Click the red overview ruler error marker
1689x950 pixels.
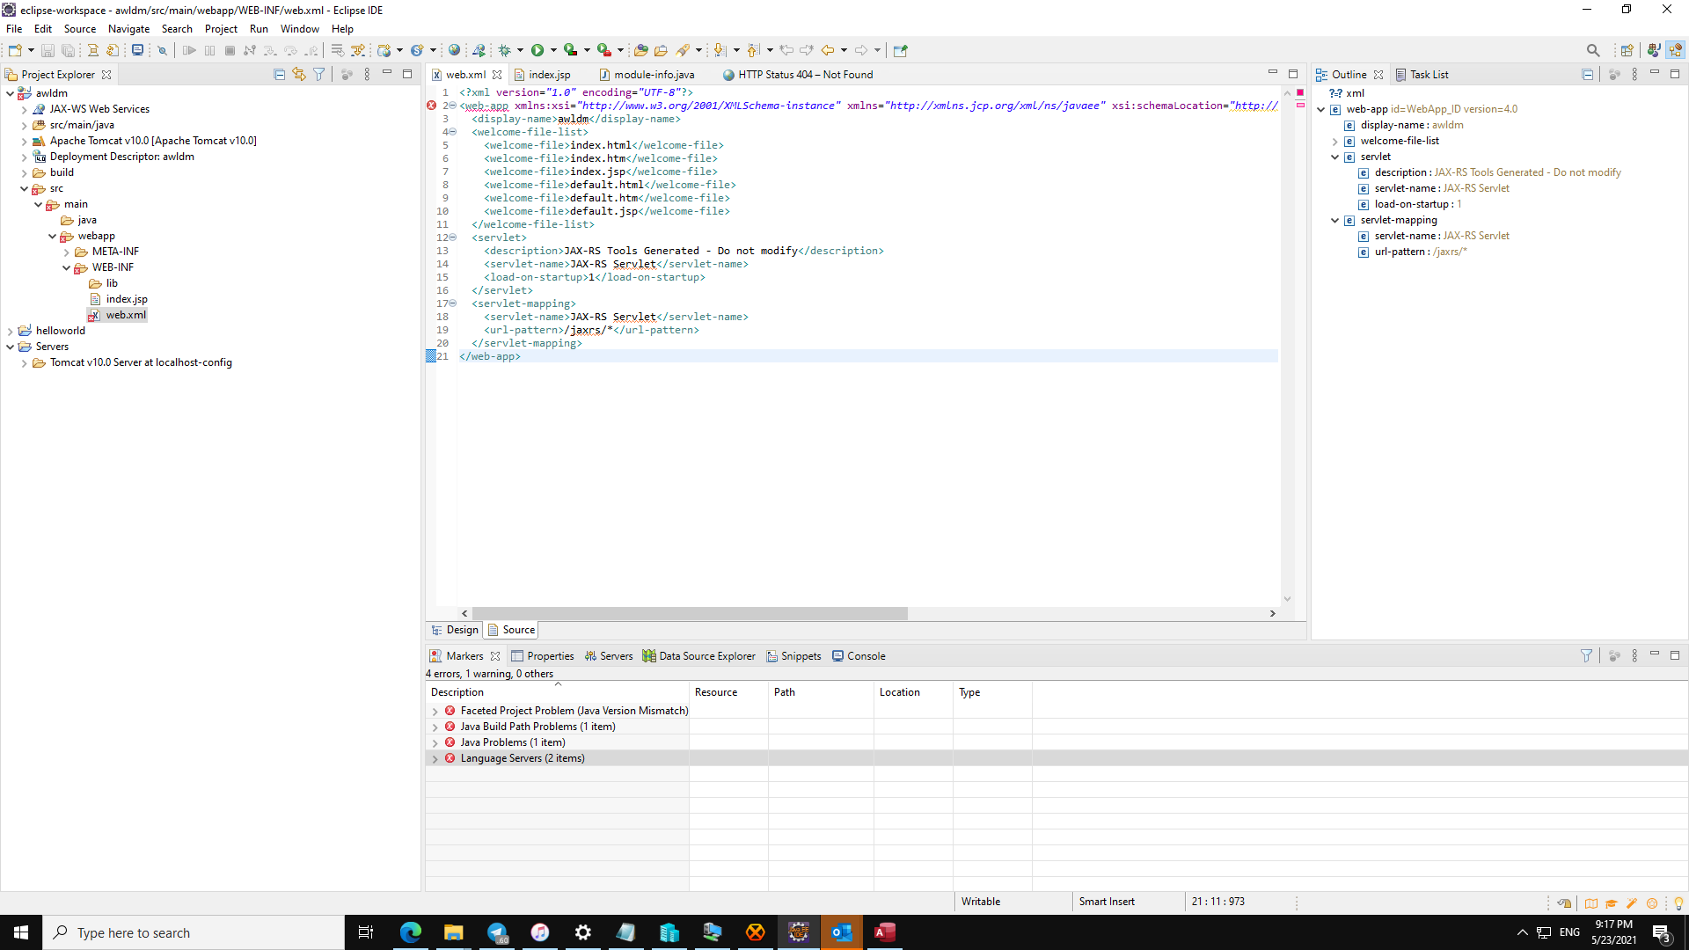[x=1300, y=105]
